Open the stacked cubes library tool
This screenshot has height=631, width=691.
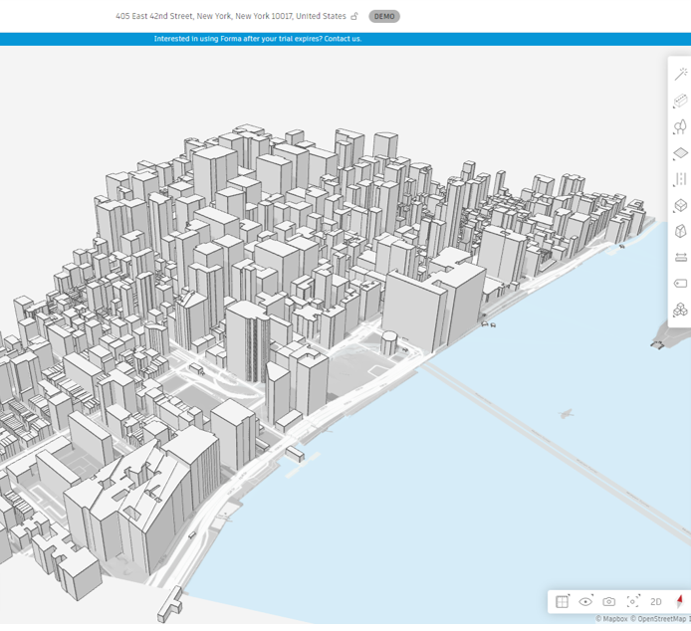(681, 310)
